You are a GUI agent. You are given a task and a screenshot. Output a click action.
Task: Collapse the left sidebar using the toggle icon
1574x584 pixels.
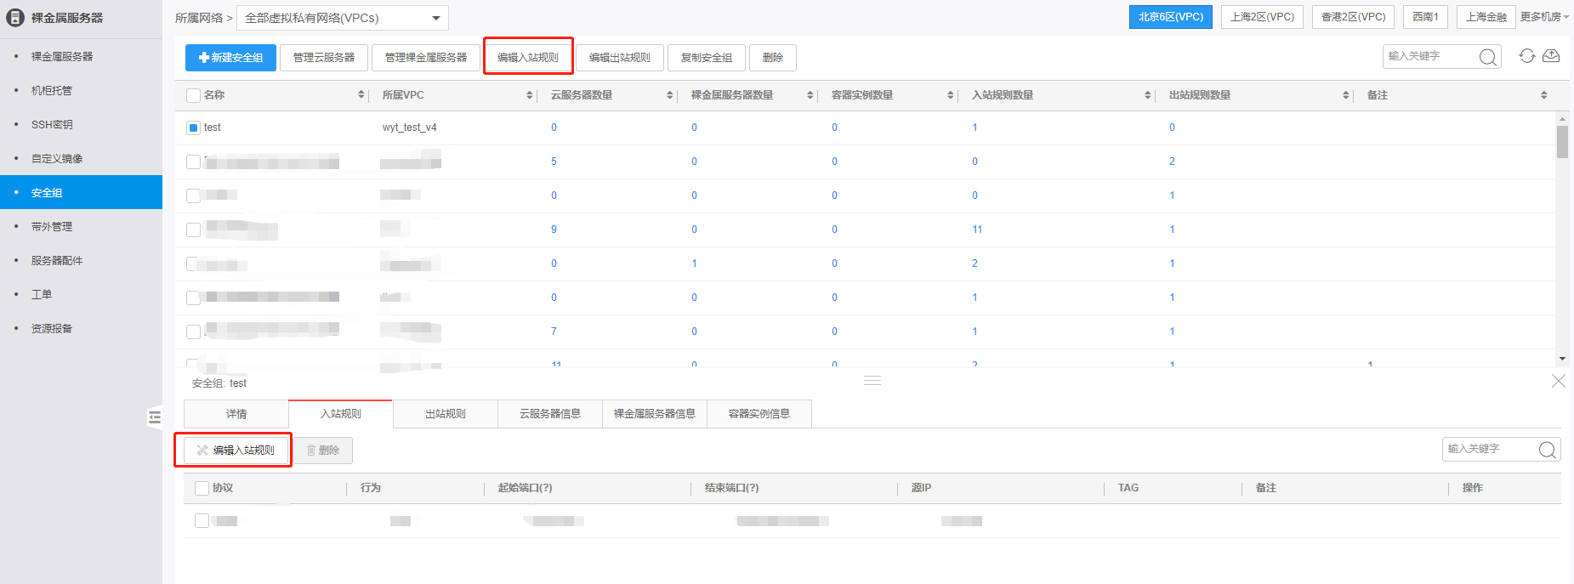tap(154, 417)
